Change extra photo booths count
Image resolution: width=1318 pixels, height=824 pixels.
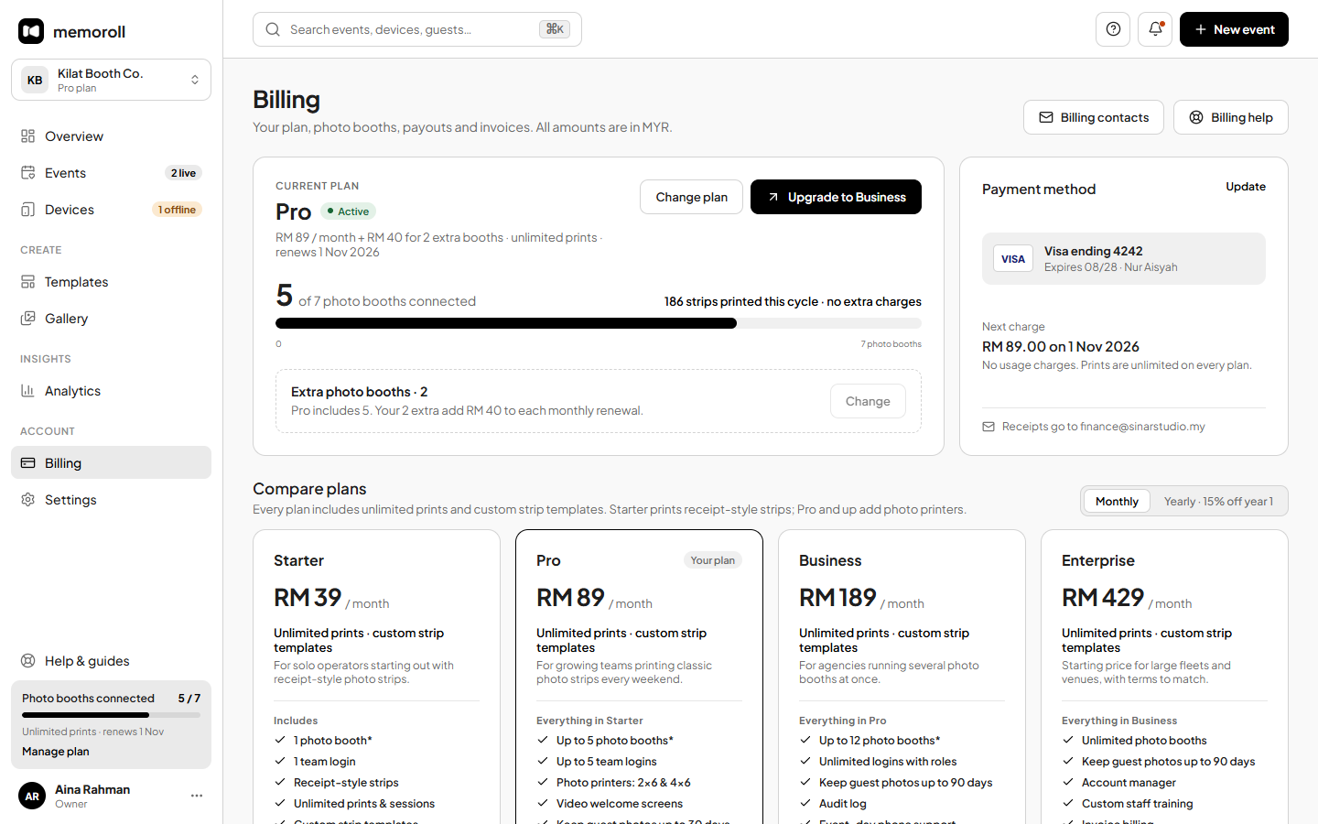(868, 401)
